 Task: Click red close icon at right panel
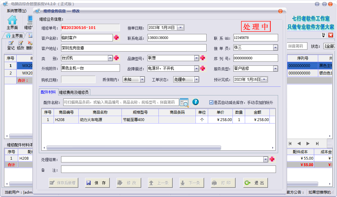coord(331,35)
